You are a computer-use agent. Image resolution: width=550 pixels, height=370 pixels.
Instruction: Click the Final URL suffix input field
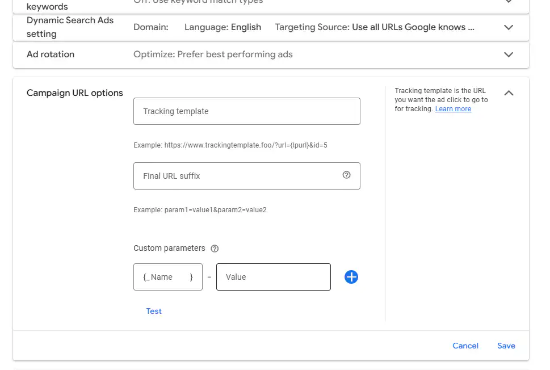(246, 176)
